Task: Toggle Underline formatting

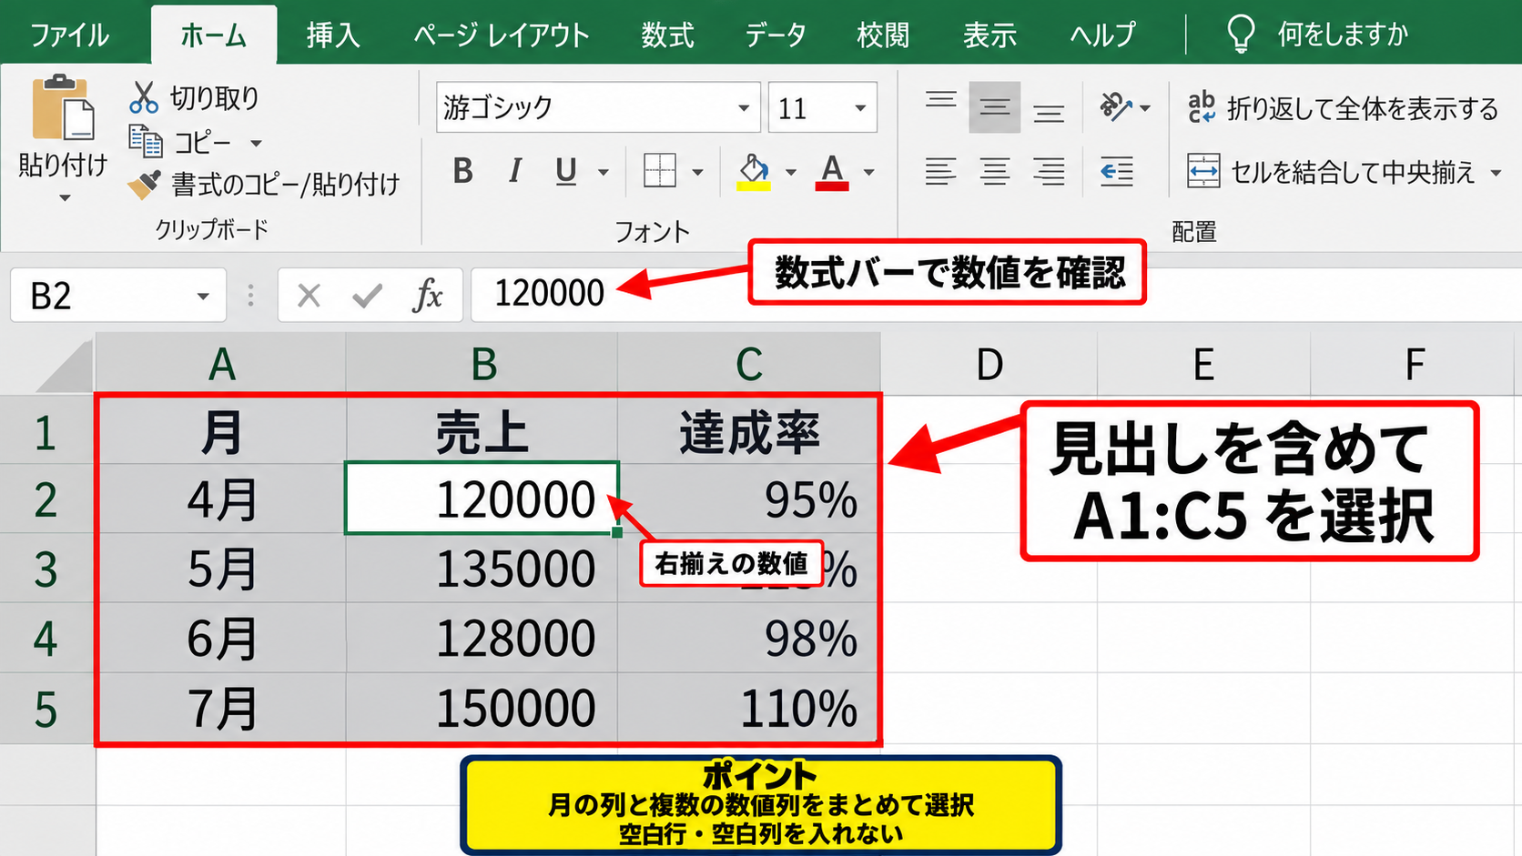Action: coord(565,171)
